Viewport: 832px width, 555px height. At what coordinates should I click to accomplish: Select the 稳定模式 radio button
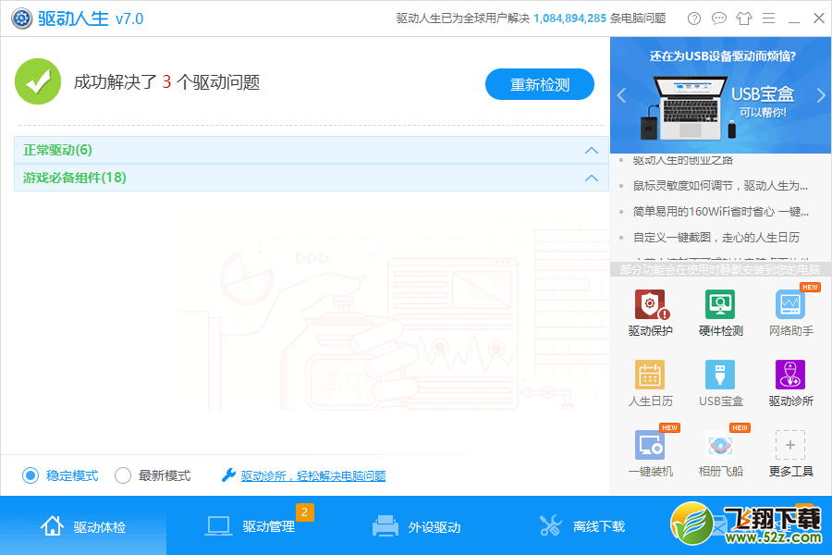[x=31, y=475]
